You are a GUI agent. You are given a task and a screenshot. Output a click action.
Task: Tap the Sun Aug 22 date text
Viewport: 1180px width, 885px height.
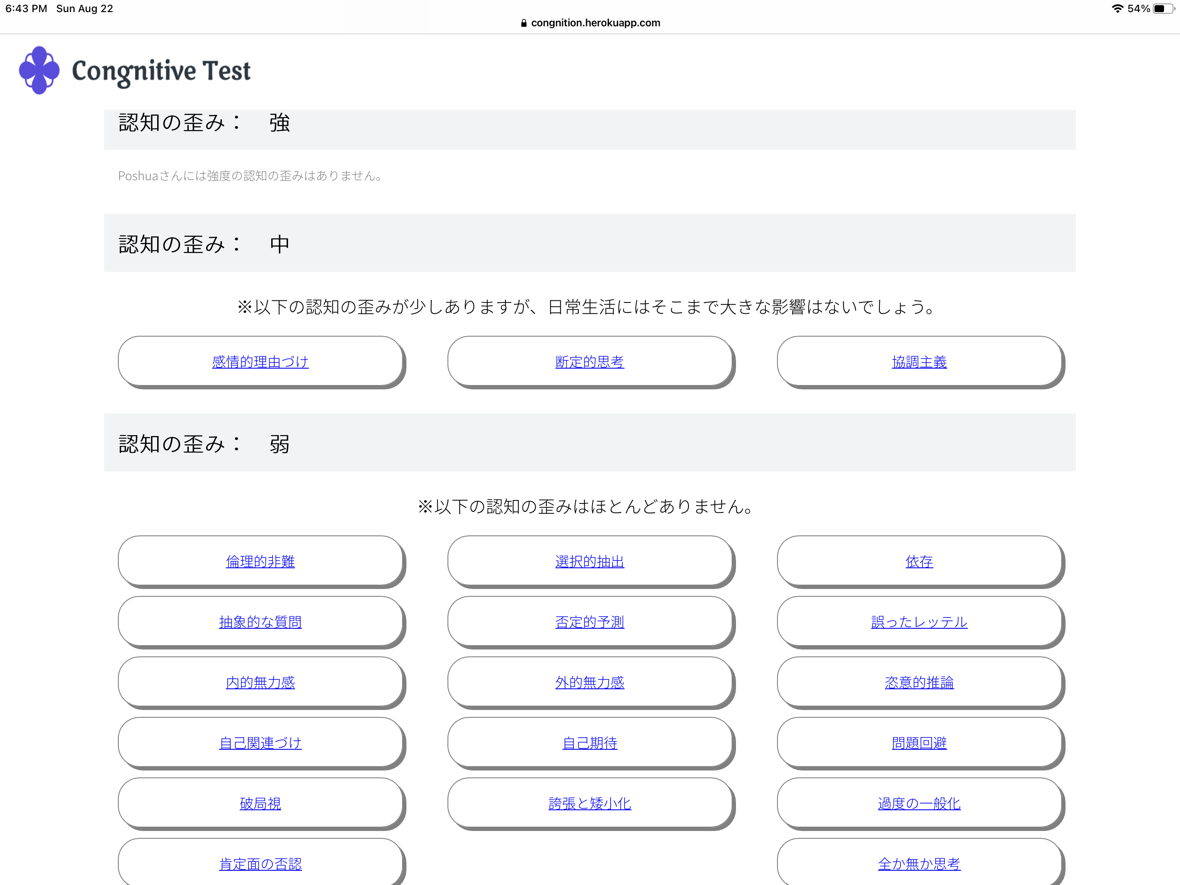[x=85, y=9]
